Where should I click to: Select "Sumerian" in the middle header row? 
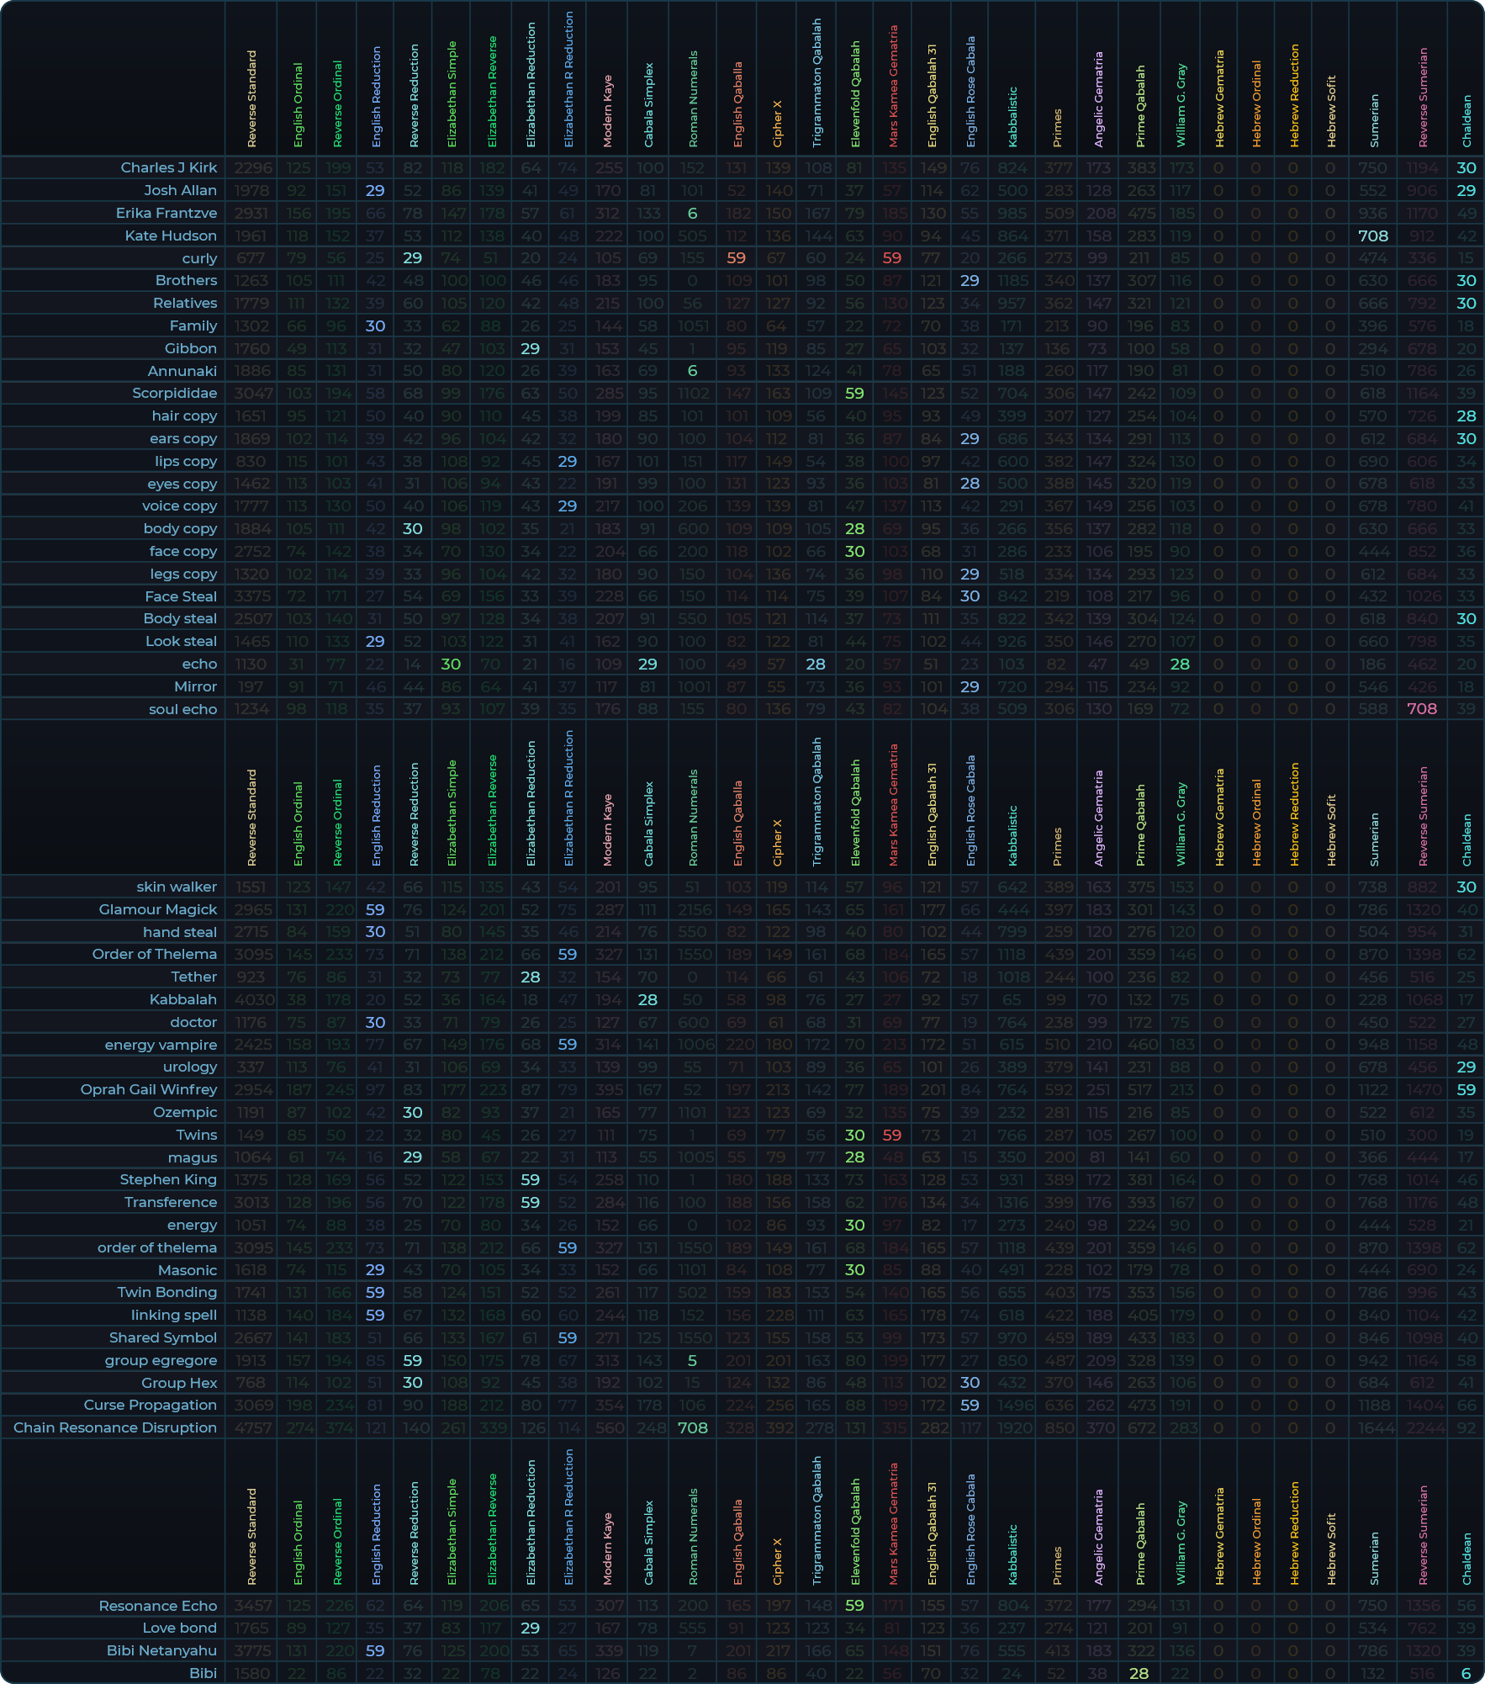[x=1374, y=839]
